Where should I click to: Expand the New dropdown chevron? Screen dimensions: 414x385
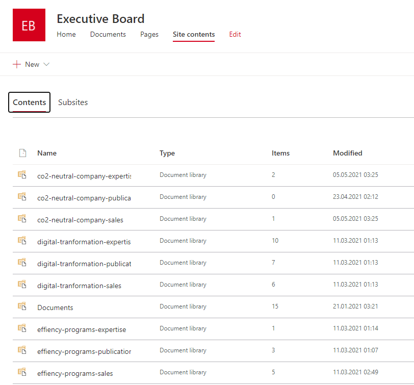coord(46,64)
